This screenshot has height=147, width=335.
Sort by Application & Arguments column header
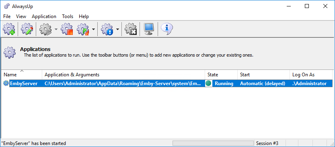pyautogui.click(x=123, y=75)
